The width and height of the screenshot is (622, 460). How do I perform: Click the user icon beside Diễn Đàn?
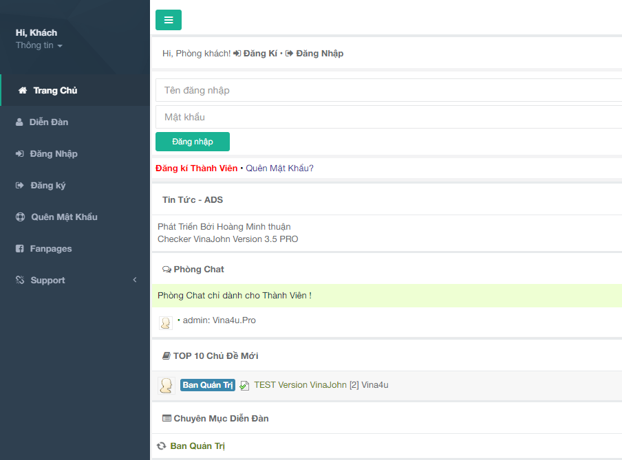click(19, 122)
